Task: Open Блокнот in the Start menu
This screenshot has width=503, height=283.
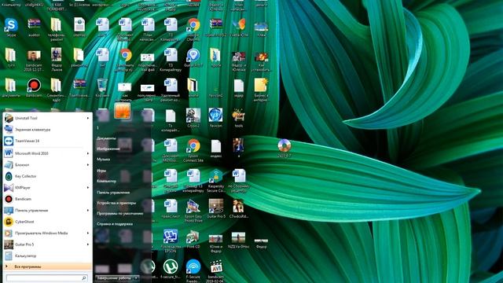Action: click(x=47, y=164)
